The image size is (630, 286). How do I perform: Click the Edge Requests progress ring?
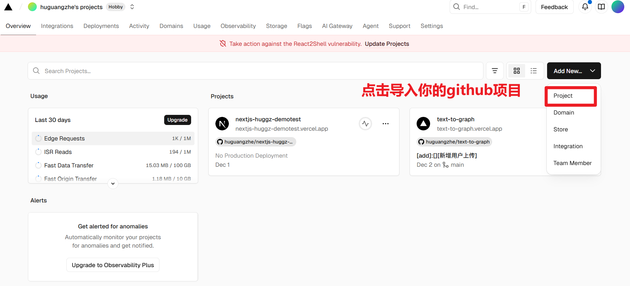point(38,138)
